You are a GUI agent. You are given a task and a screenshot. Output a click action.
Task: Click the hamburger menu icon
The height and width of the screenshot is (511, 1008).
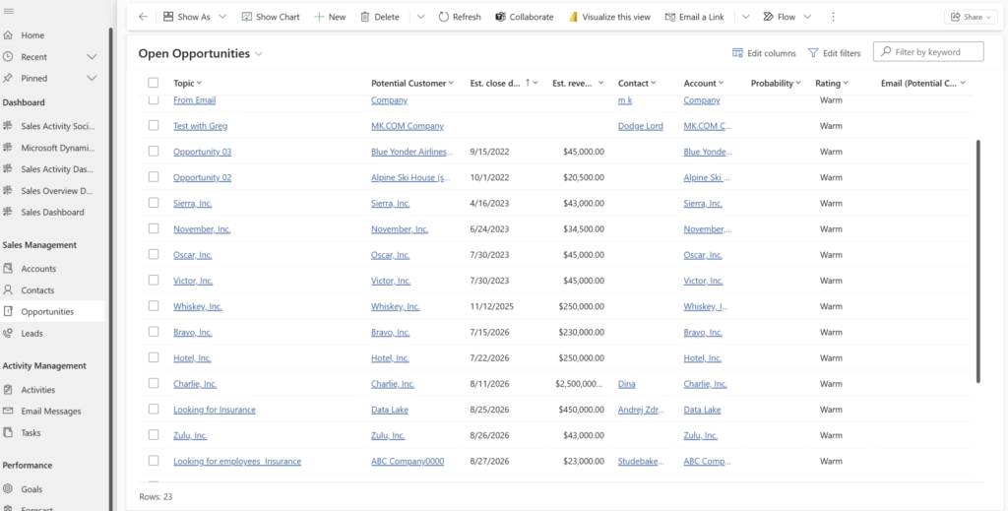click(9, 12)
